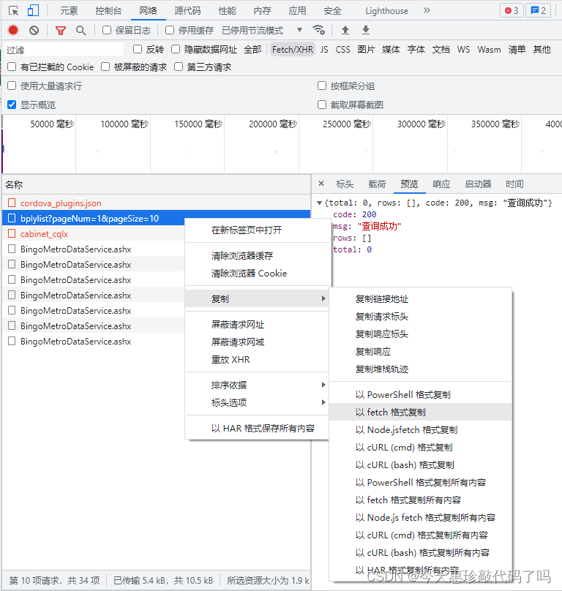The width and height of the screenshot is (562, 591).
Task: Select the bplylist?pageNum=1&pageSize=10 request row
Action: (x=156, y=218)
